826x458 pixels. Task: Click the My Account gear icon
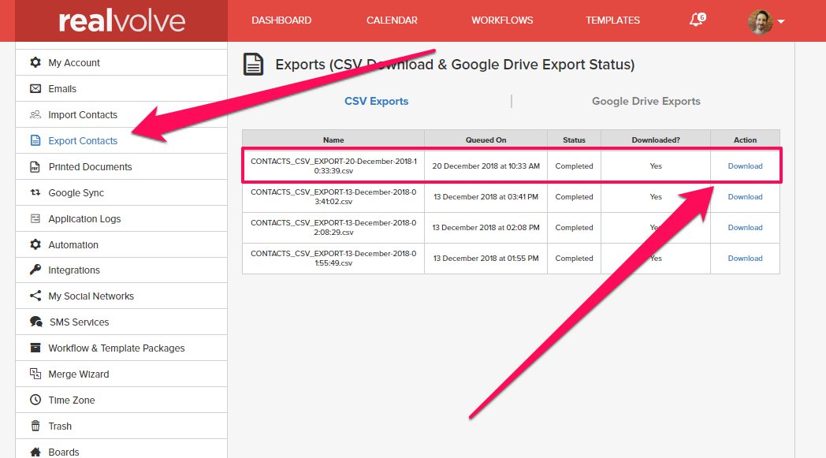coord(35,63)
